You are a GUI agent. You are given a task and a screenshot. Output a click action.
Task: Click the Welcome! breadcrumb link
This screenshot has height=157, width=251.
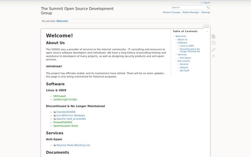click(62, 21)
